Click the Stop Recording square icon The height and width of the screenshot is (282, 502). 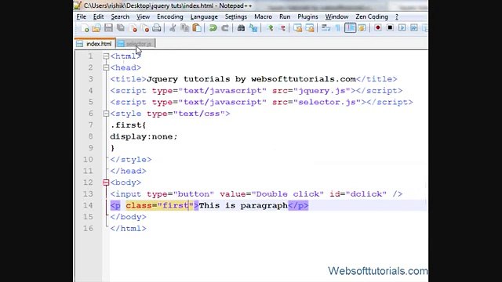pyautogui.click(x=390, y=28)
